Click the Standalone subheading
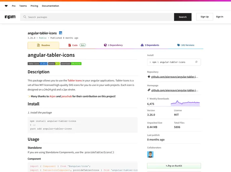231x172 pixels. [x=35, y=148]
